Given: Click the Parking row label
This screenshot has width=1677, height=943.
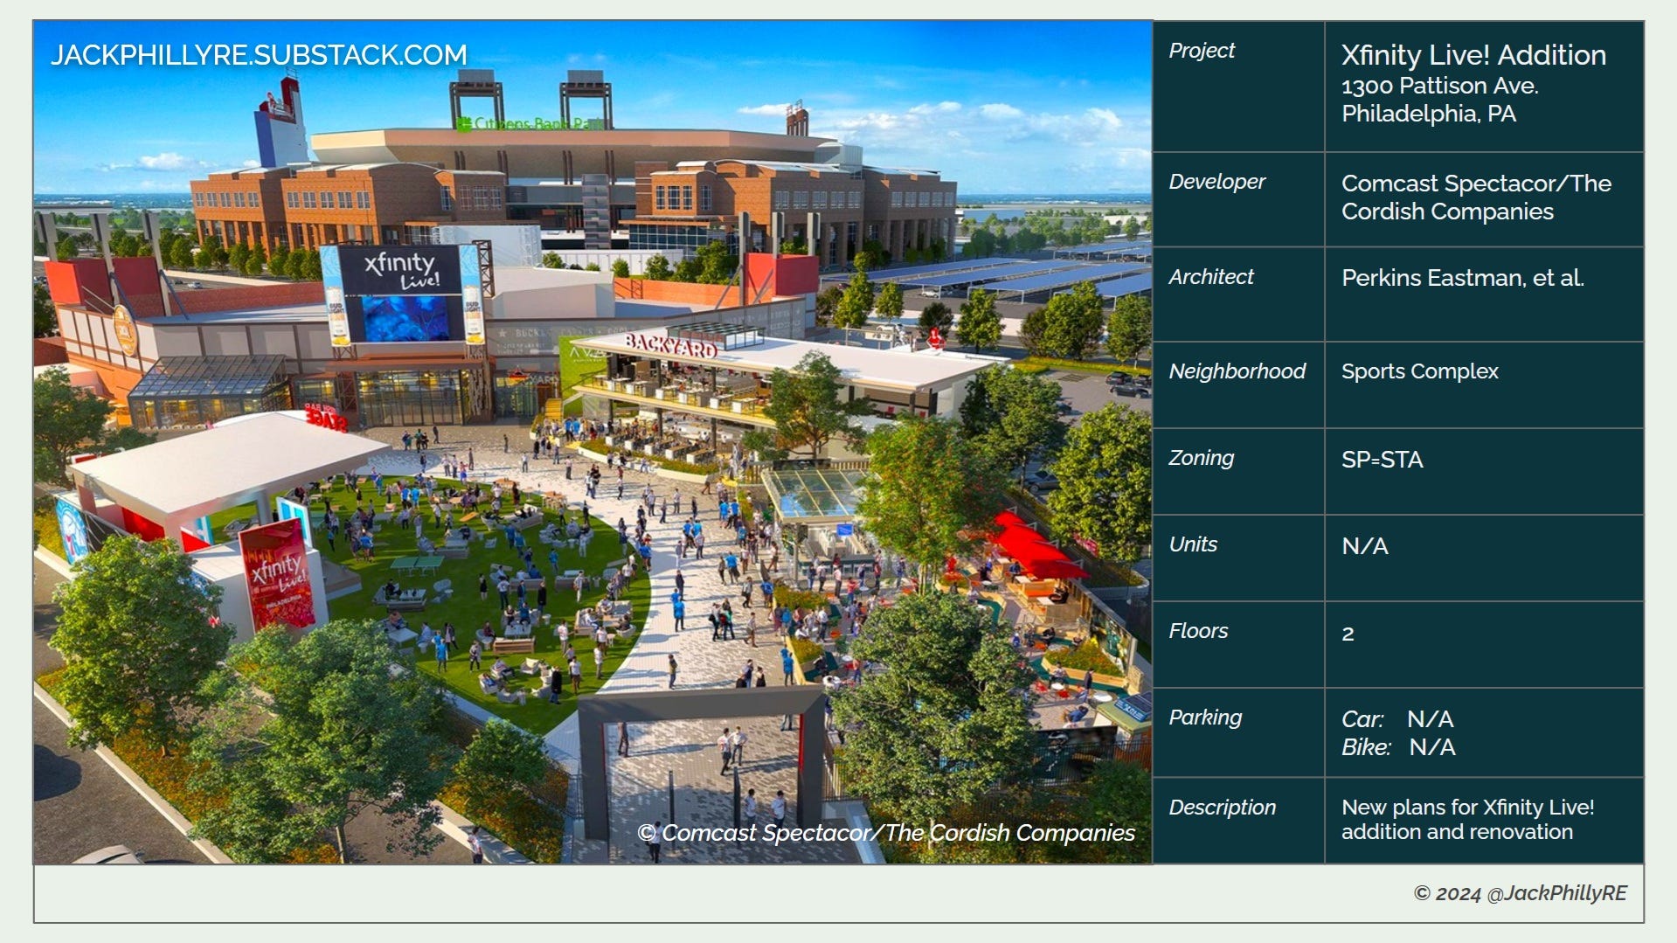Looking at the screenshot, I should (x=1205, y=718).
